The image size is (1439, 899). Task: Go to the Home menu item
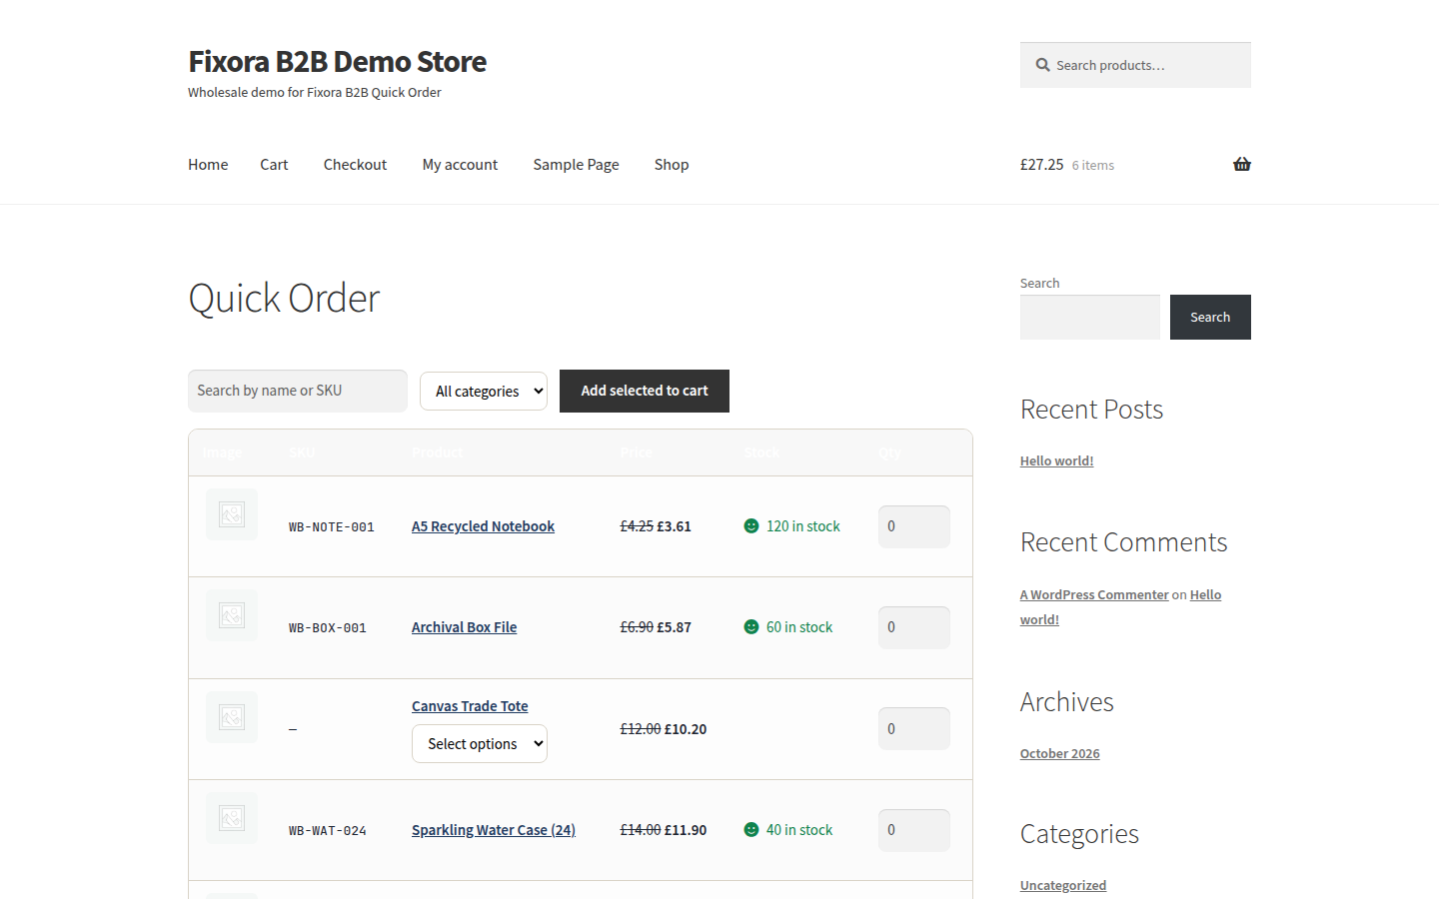208,164
